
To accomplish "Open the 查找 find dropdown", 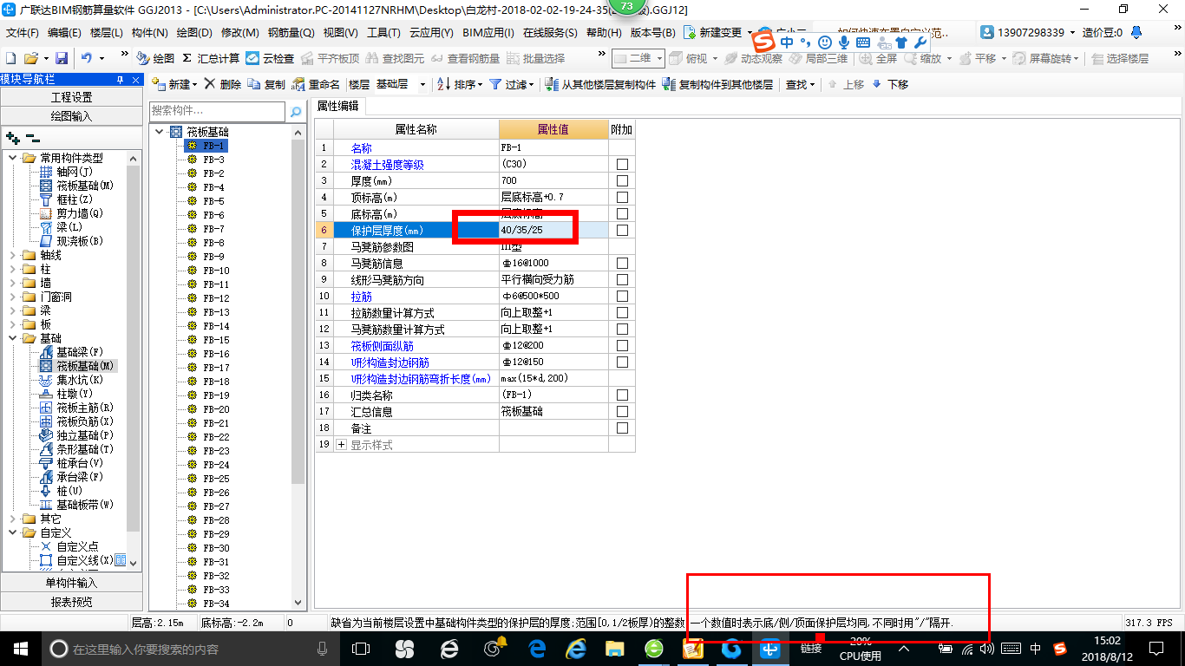I will click(x=800, y=84).
